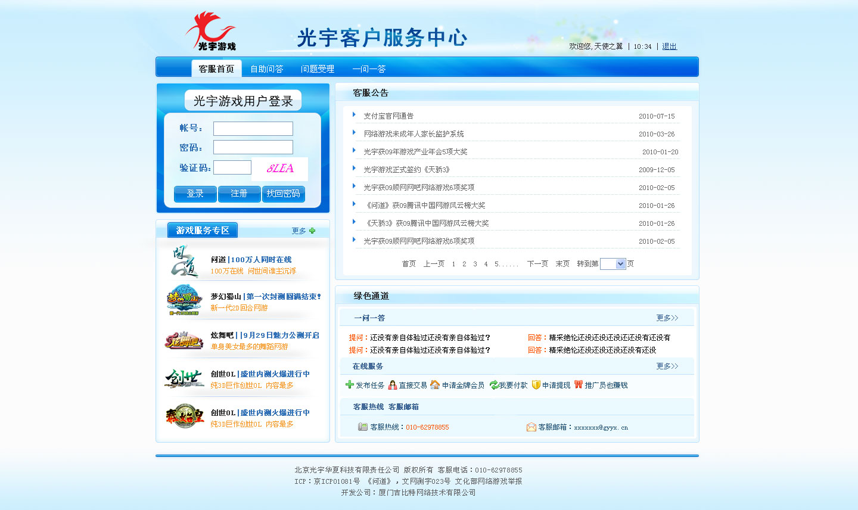The width and height of the screenshot is (858, 510).
Task: Open announcement 支付宝官网通告
Action: click(x=388, y=116)
